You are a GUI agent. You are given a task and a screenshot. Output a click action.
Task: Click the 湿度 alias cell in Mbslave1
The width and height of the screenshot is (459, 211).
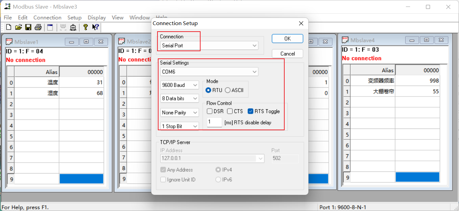[x=37, y=93]
